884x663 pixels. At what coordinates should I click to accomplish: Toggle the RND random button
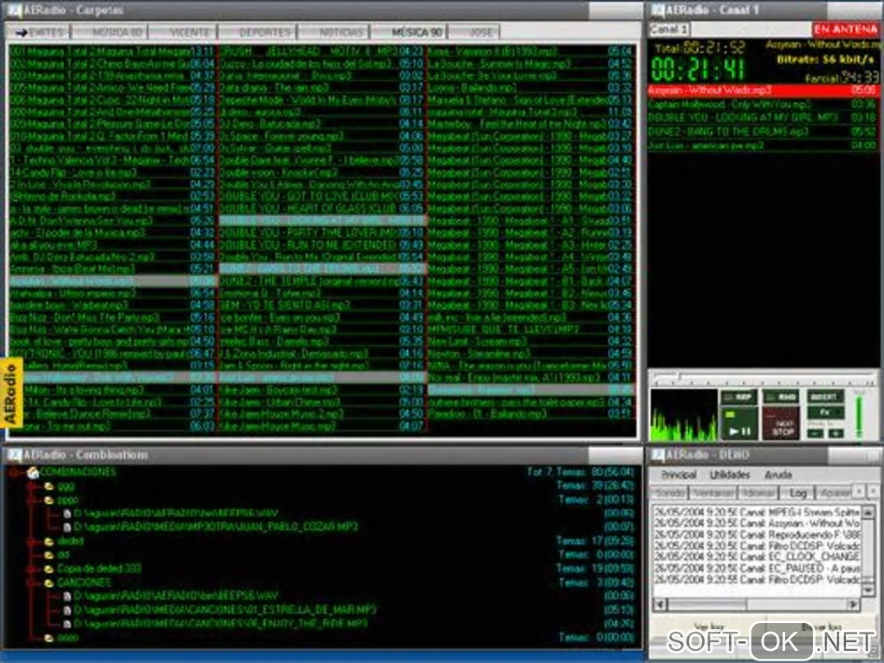pyautogui.click(x=781, y=397)
